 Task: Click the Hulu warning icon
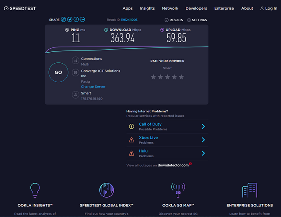(x=132, y=153)
